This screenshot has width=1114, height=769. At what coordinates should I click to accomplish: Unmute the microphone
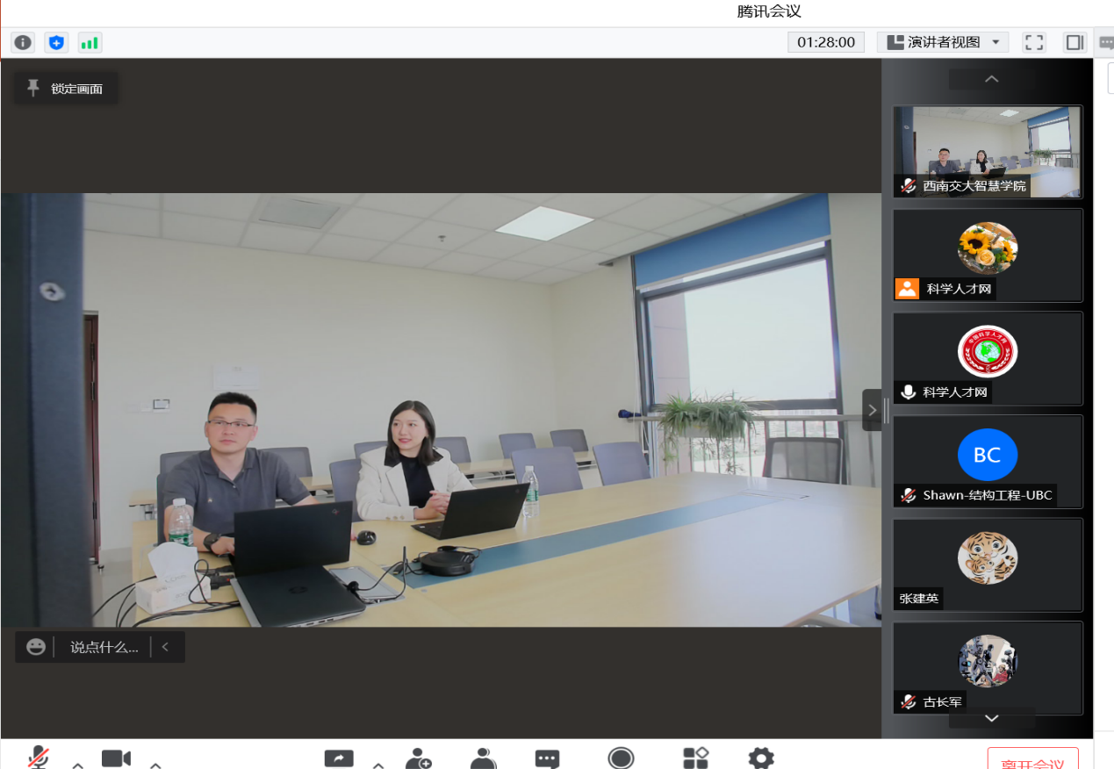38,758
